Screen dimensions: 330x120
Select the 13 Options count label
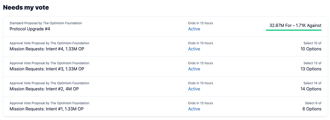tap(311, 69)
